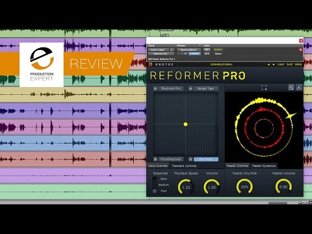Go to previous preset with left arrow

coord(268,64)
